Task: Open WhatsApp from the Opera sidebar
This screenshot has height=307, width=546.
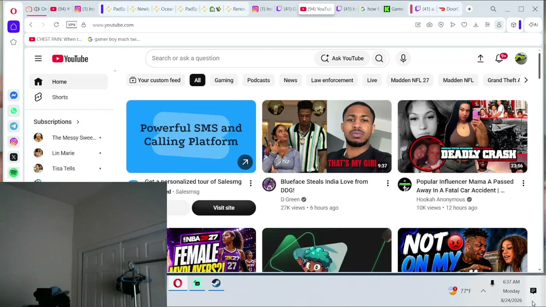Action: 14,111
